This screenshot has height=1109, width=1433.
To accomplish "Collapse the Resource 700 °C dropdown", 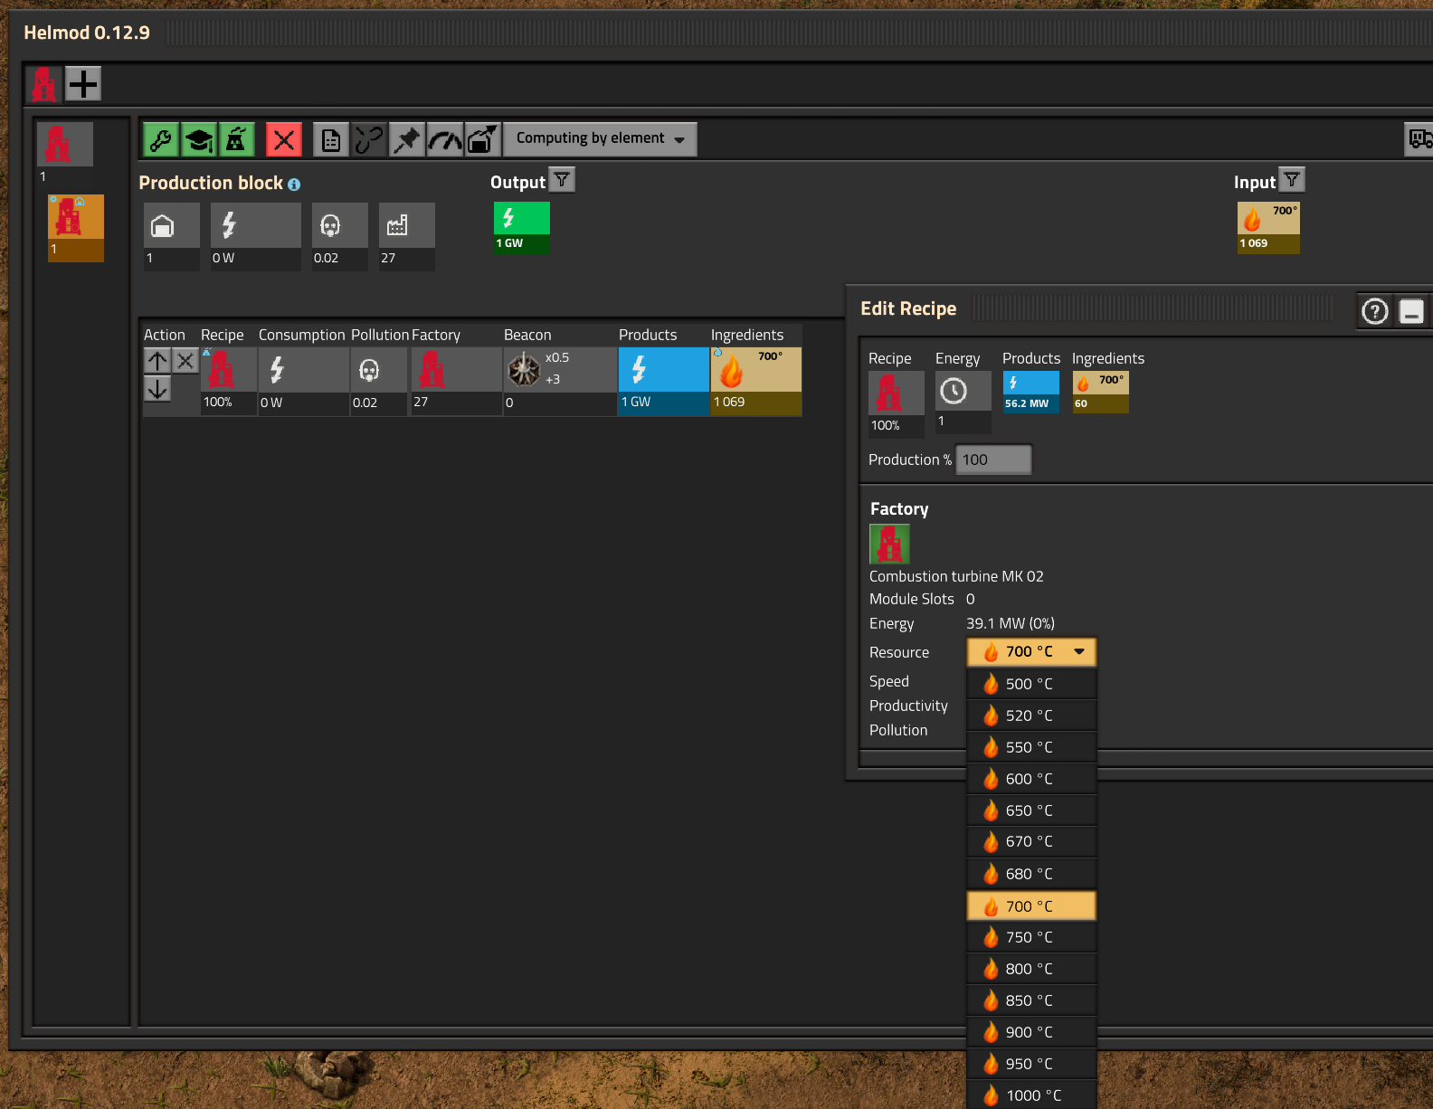I will click(x=1031, y=651).
